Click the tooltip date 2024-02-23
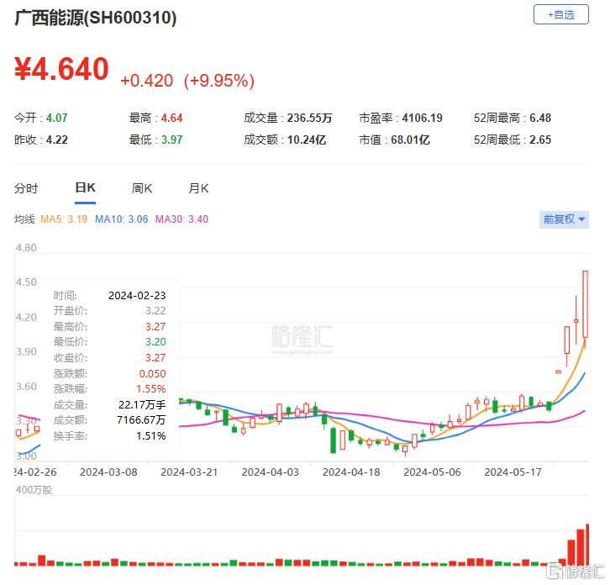The width and height of the screenshot is (610, 585). 137,295
